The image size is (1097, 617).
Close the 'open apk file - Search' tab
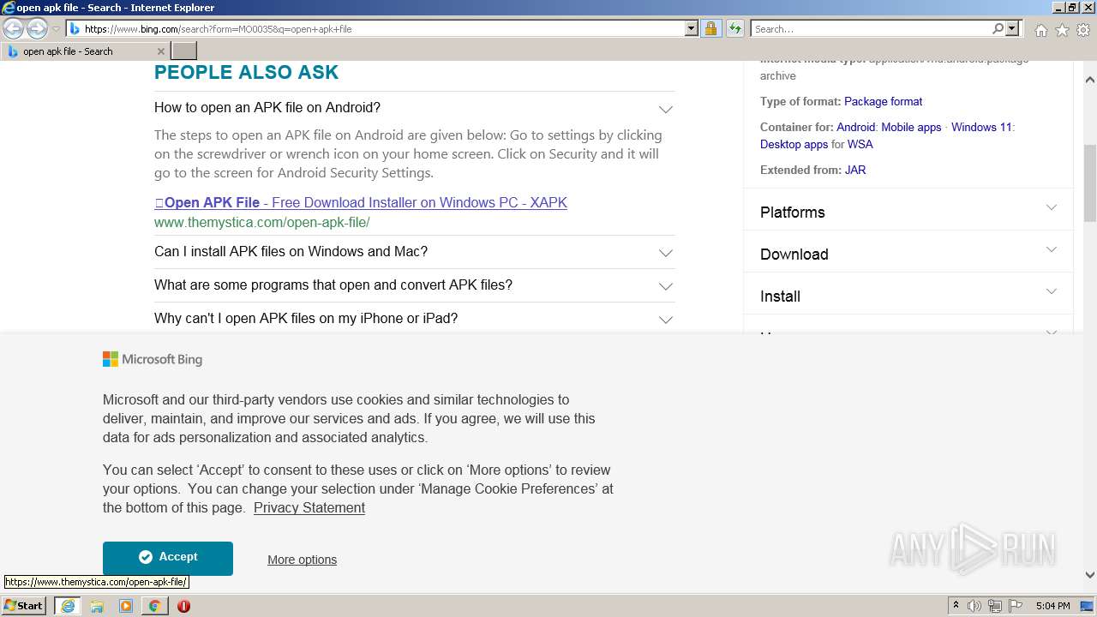point(160,51)
